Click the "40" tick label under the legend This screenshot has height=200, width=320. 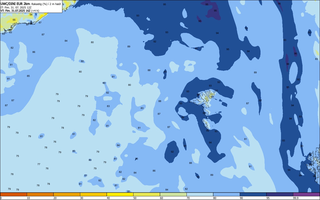click(108, 198)
